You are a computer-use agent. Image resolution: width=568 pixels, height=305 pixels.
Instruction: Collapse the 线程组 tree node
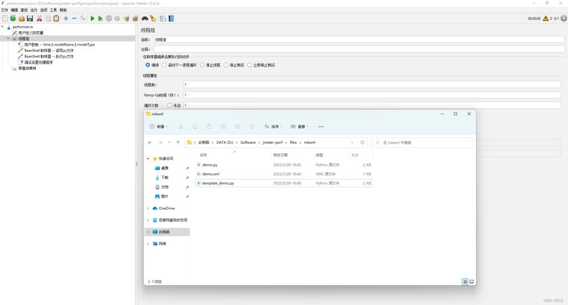point(9,39)
